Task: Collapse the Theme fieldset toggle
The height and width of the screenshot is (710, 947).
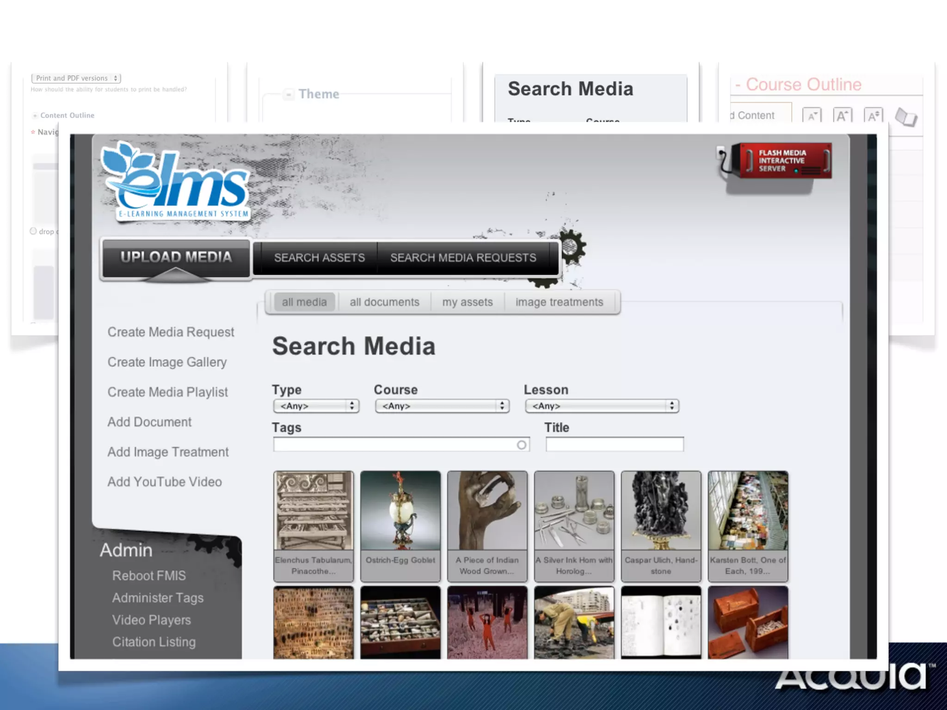Action: [x=289, y=94]
